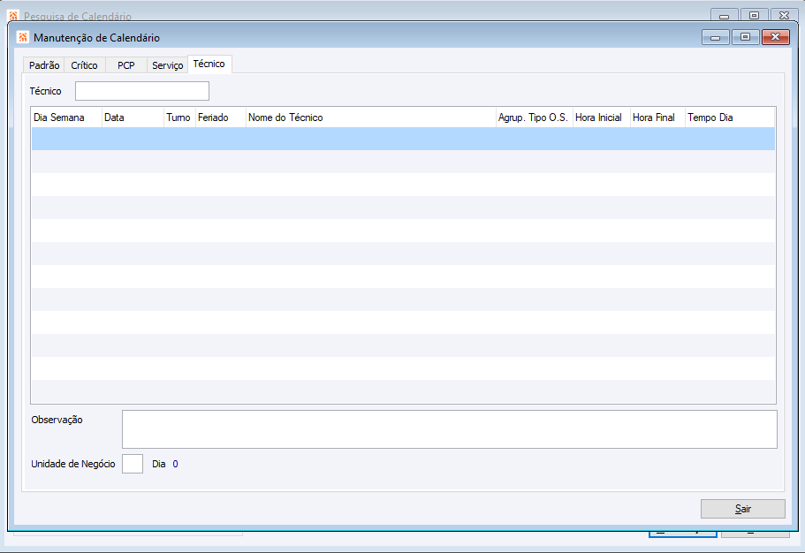The height and width of the screenshot is (553, 805).
Task: Click Agrup. Tipo O.S. column header
Action: tap(535, 117)
